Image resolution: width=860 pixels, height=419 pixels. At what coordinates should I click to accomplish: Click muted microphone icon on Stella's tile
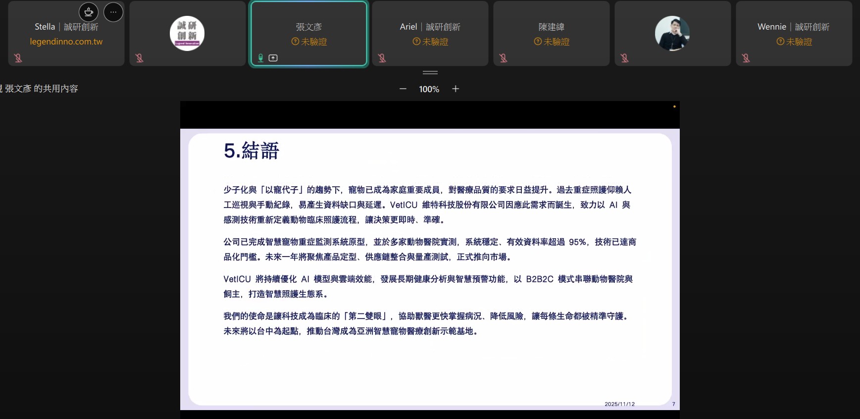tap(18, 58)
